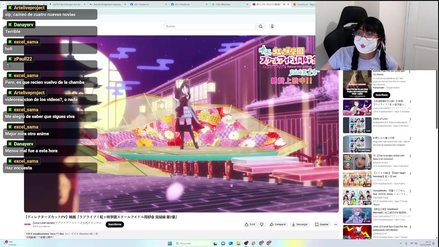Viewport: 439px width, 247px height.
Task: Open File Explorer folder icon in taskbar
Action: pos(238,243)
